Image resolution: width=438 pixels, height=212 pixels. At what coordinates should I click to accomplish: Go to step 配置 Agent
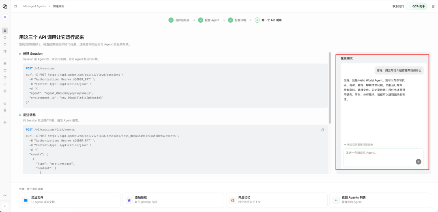tap(208, 20)
